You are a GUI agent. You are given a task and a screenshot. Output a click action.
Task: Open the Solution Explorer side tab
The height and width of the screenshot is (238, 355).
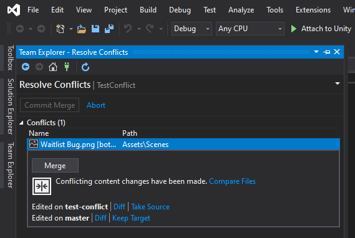(10, 107)
